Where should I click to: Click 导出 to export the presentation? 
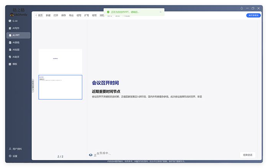[x=71, y=15]
